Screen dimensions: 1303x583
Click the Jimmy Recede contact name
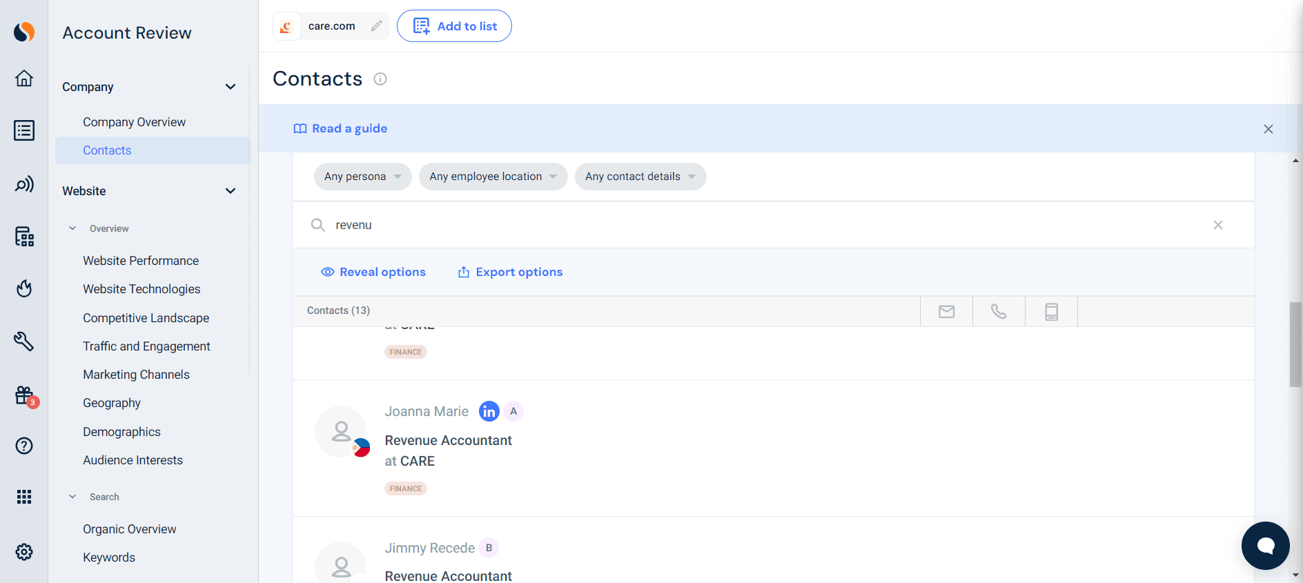[x=430, y=548]
